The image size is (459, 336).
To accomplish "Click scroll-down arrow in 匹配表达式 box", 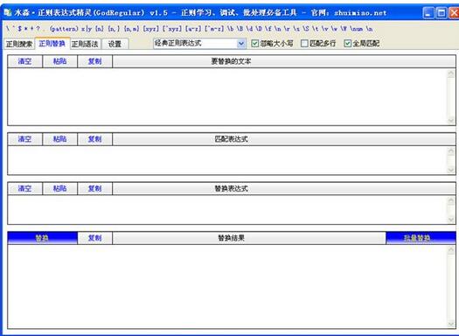I will (451, 170).
